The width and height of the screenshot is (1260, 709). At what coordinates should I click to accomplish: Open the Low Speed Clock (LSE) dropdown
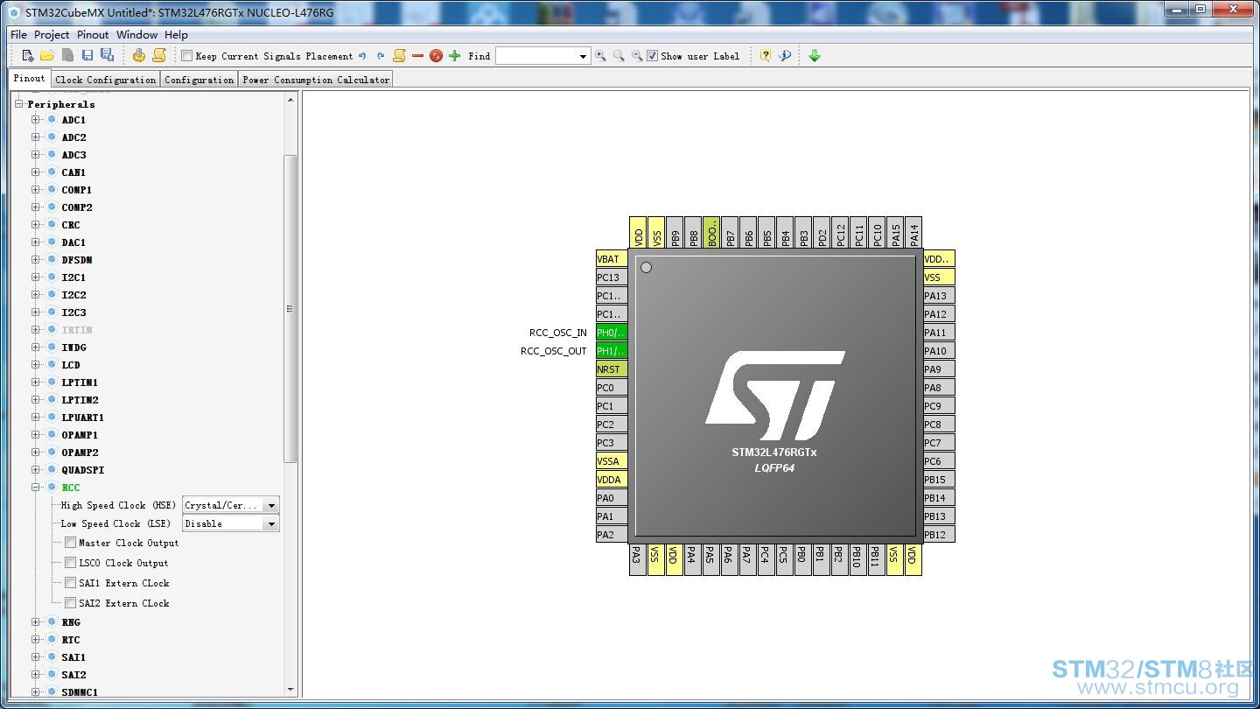coord(271,523)
